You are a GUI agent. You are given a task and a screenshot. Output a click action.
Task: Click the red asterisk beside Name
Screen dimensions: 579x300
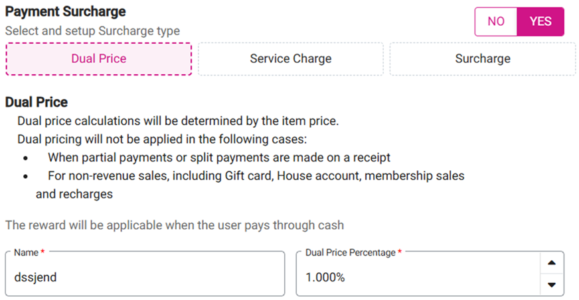(x=44, y=253)
